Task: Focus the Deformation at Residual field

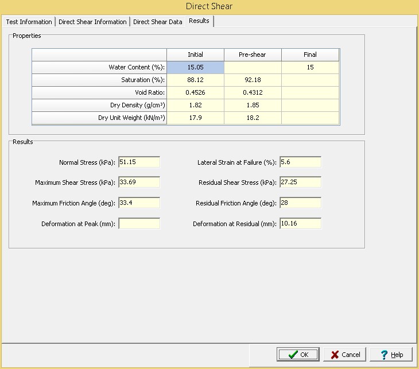Action: pyautogui.click(x=300, y=224)
